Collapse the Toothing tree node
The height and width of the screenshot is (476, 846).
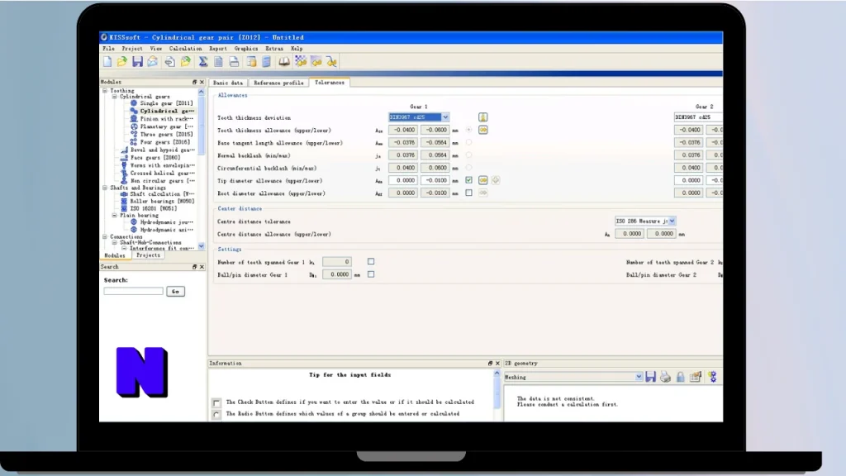(x=105, y=91)
